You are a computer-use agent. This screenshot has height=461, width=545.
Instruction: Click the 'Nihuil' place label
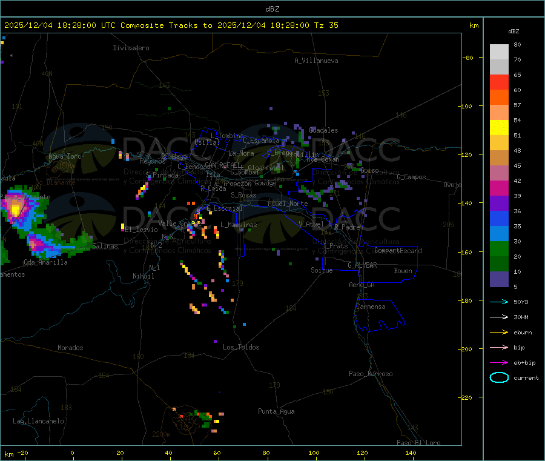[143, 276]
